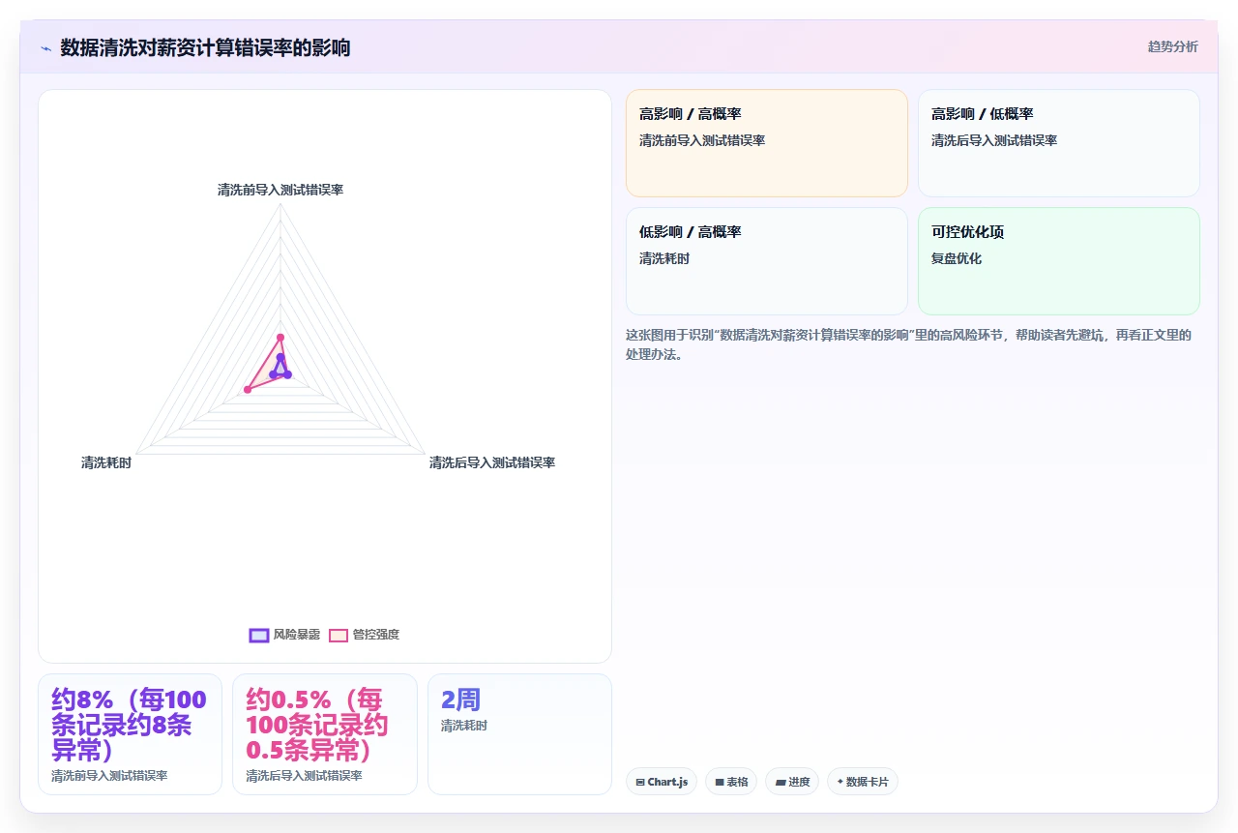The width and height of the screenshot is (1238, 833).
Task: Click the description paragraph below the cards
Action: point(909,344)
